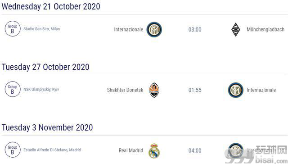Open the 03:00 kickoff match details

click(195, 29)
